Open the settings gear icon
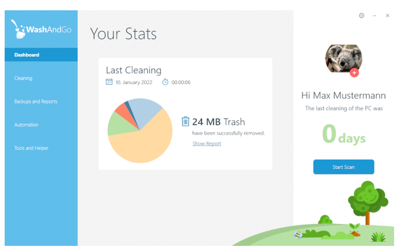 point(361,15)
